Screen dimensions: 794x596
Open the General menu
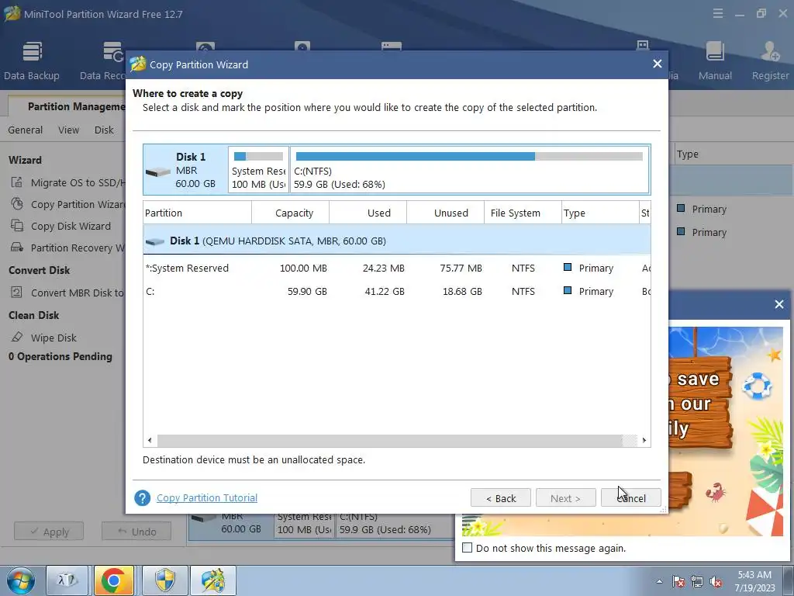click(26, 130)
